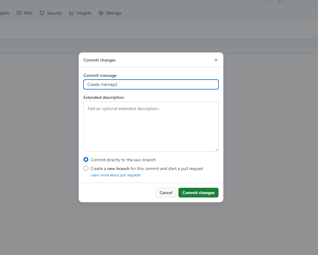The height and width of the screenshot is (255, 318).
Task: Open the Wiki tab
Action: point(28,13)
